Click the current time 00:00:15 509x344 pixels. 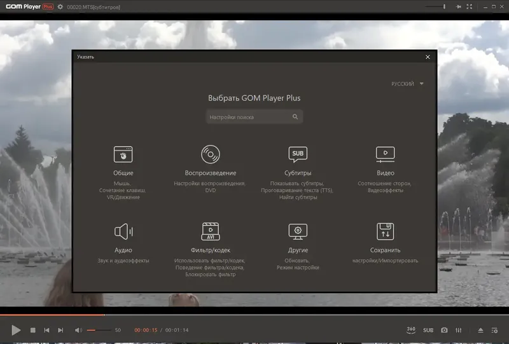pos(146,330)
